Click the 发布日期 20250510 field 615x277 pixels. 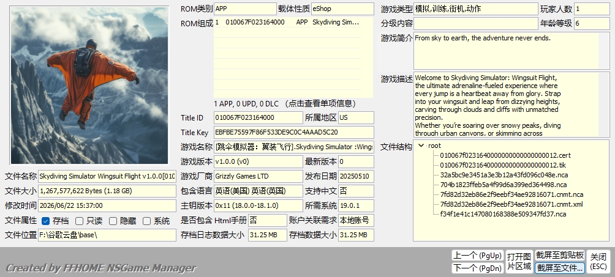(356, 176)
